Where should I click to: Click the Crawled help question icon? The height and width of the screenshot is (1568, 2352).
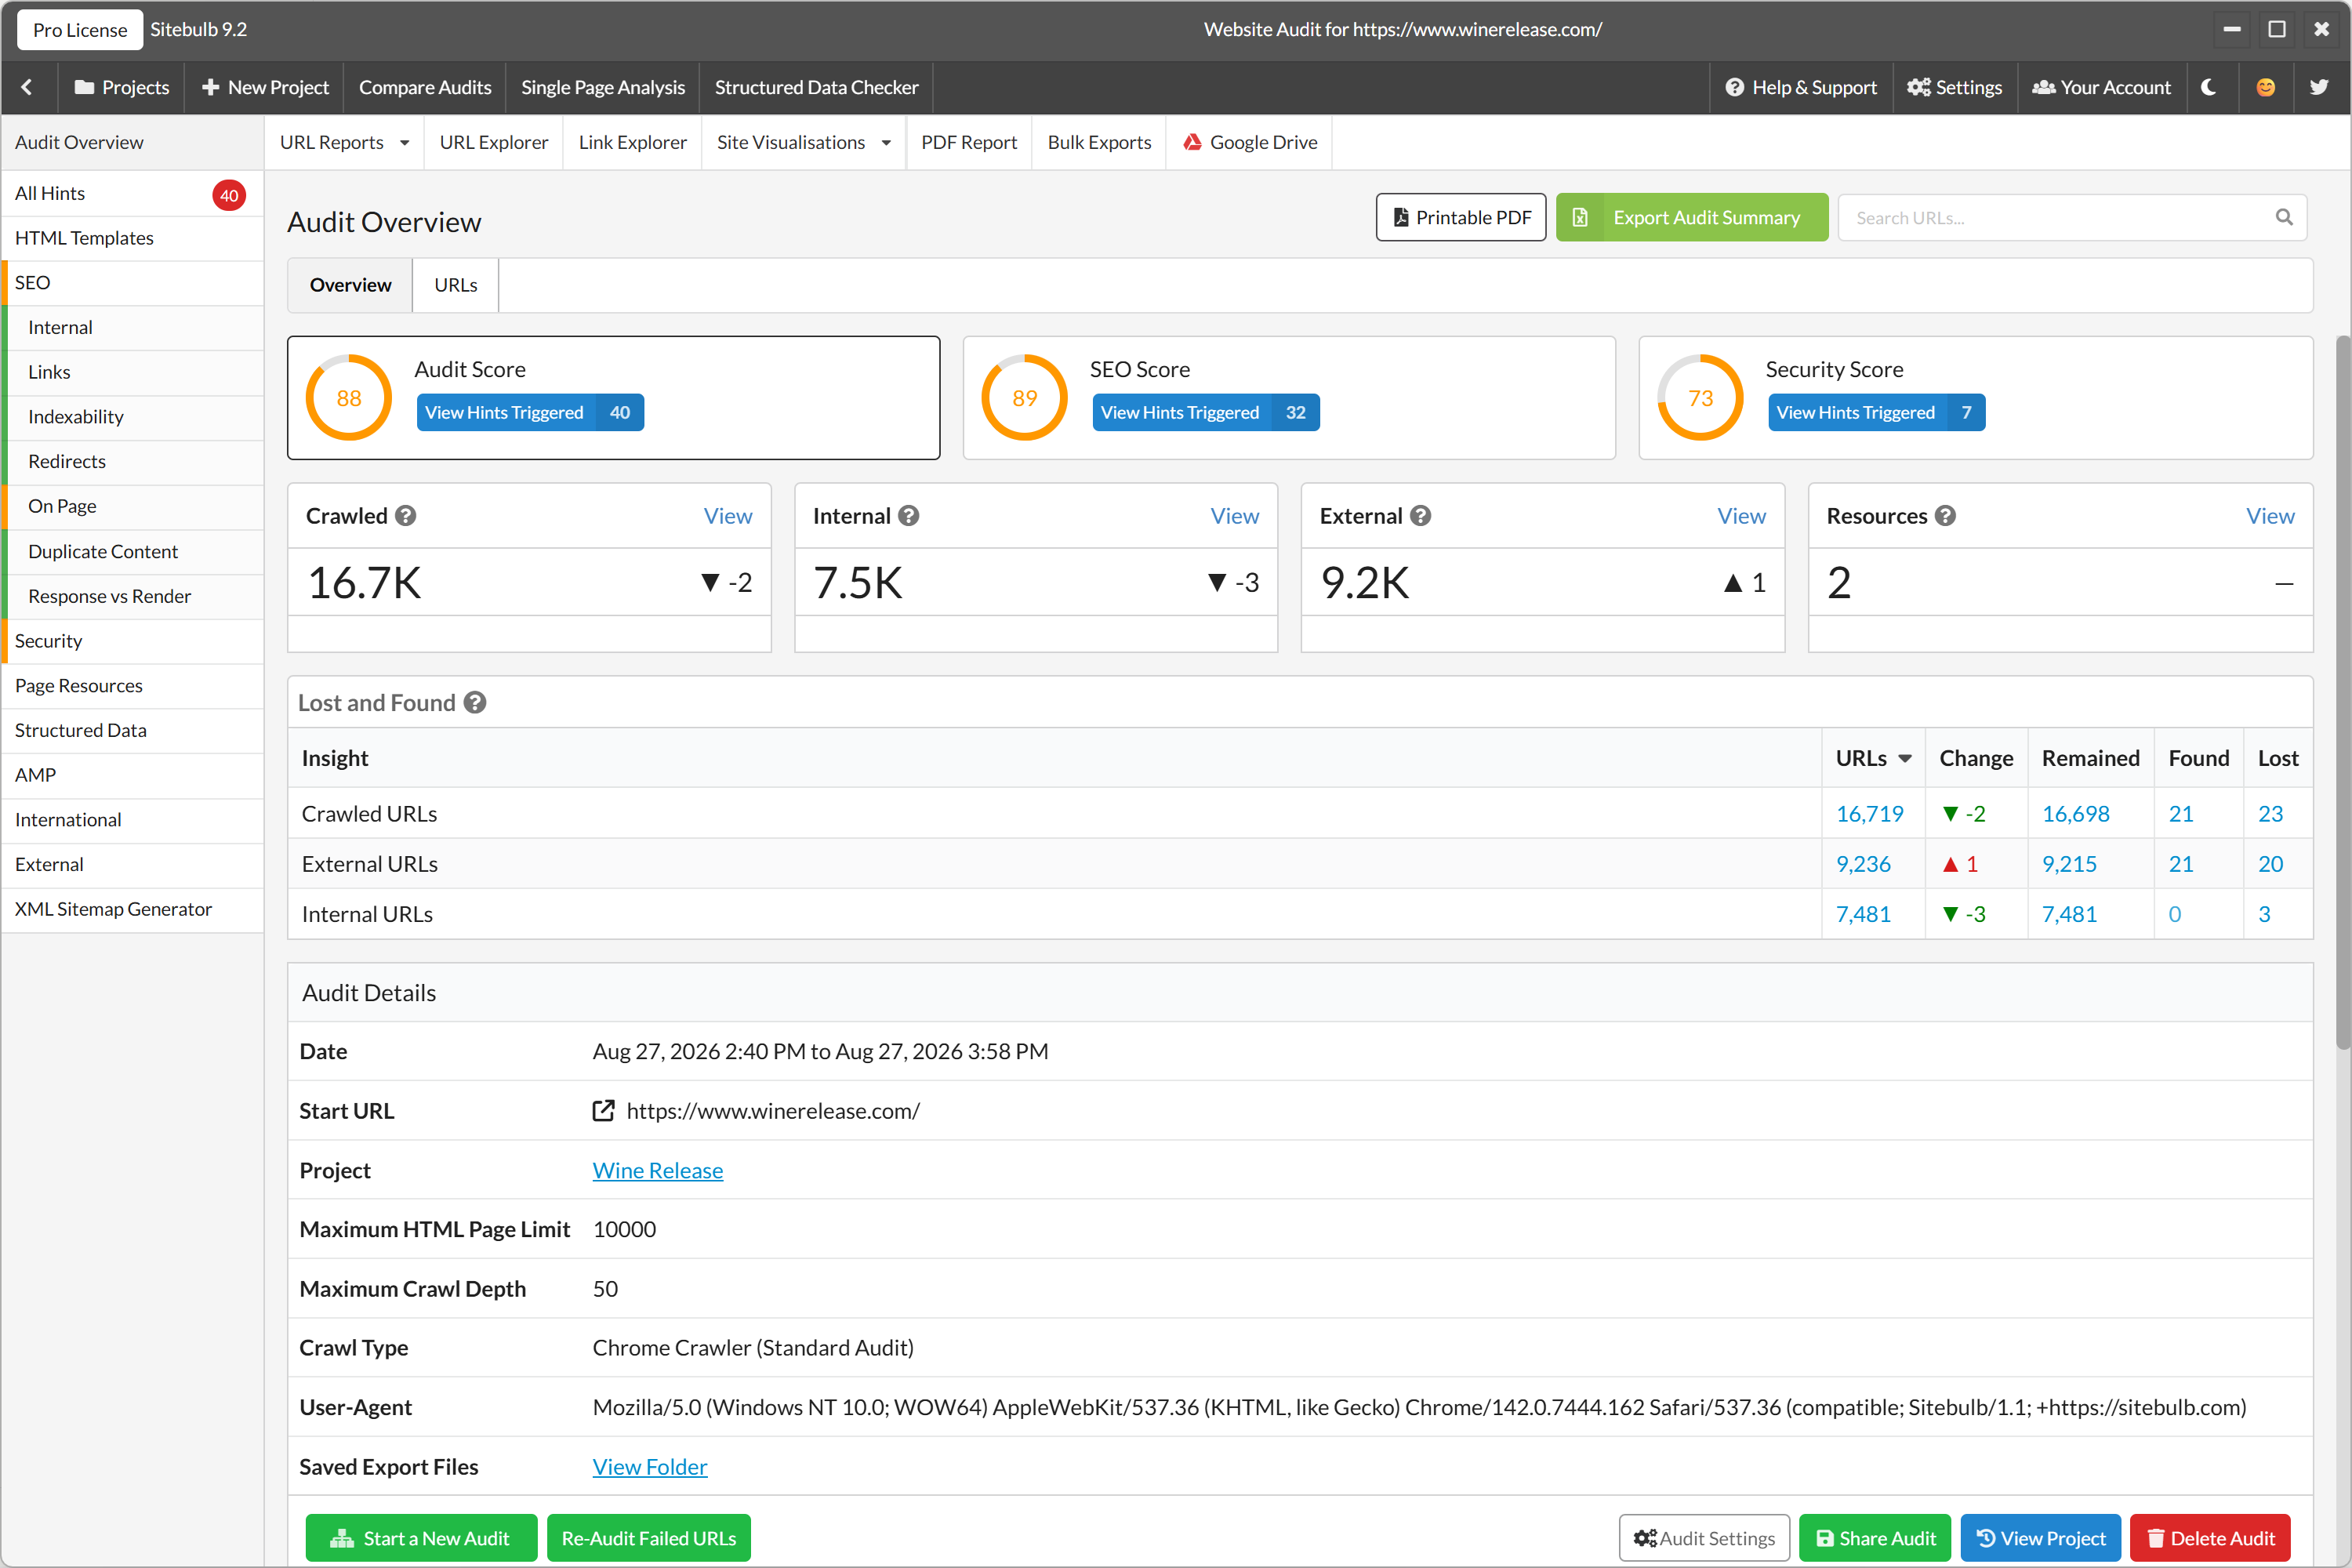tap(405, 516)
